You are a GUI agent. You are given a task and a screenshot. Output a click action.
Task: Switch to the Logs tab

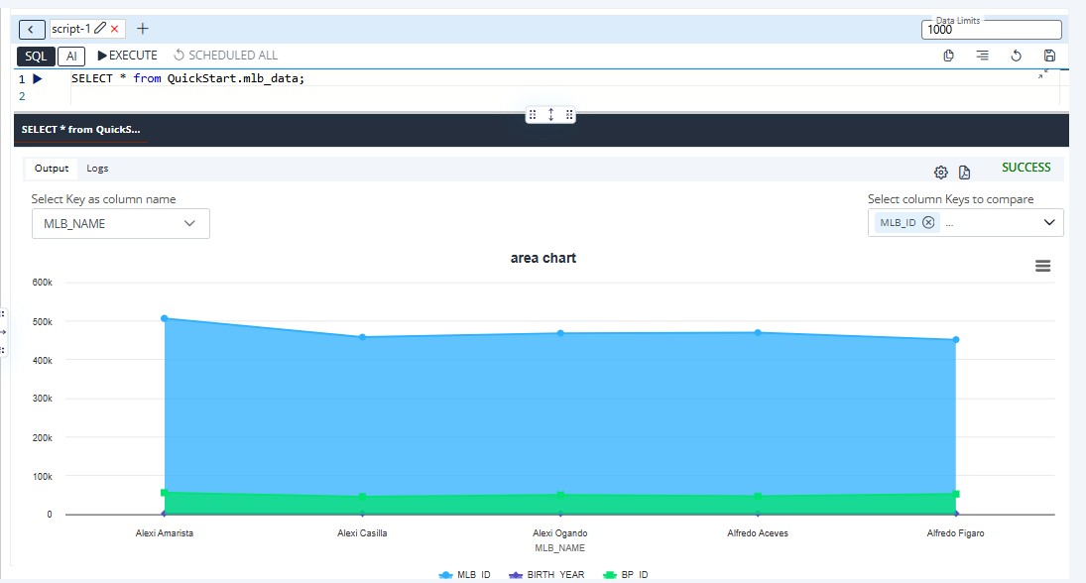click(x=97, y=169)
